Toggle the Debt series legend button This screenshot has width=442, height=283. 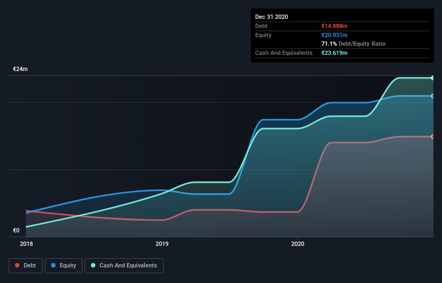coord(26,266)
